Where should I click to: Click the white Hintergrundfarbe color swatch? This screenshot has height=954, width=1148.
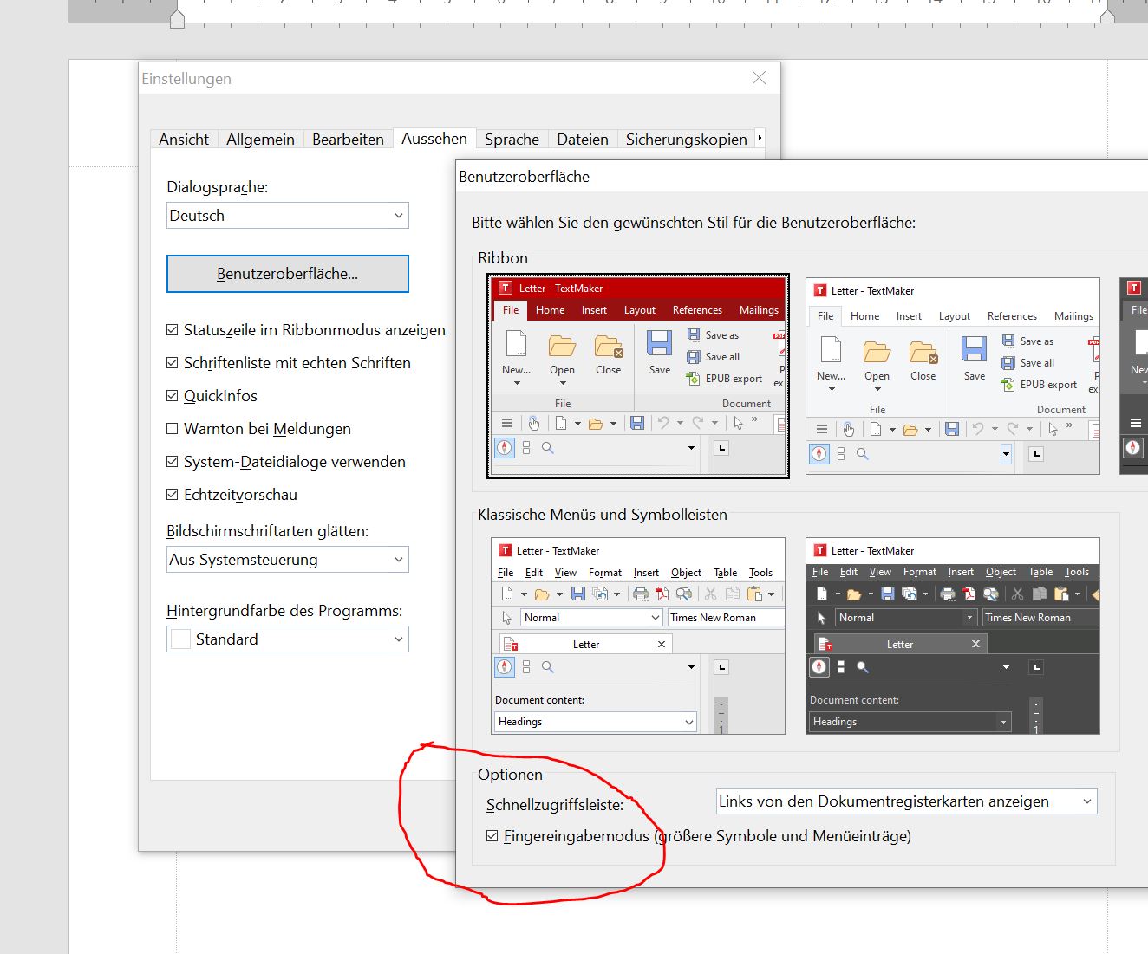181,639
